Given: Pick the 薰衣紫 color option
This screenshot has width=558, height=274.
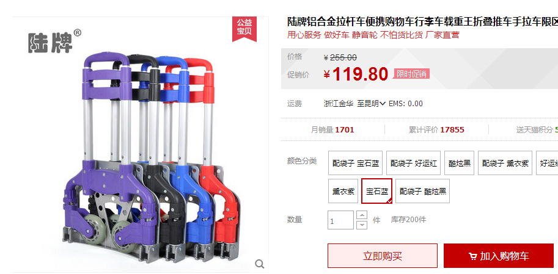Looking at the screenshot, I should click(x=343, y=191).
